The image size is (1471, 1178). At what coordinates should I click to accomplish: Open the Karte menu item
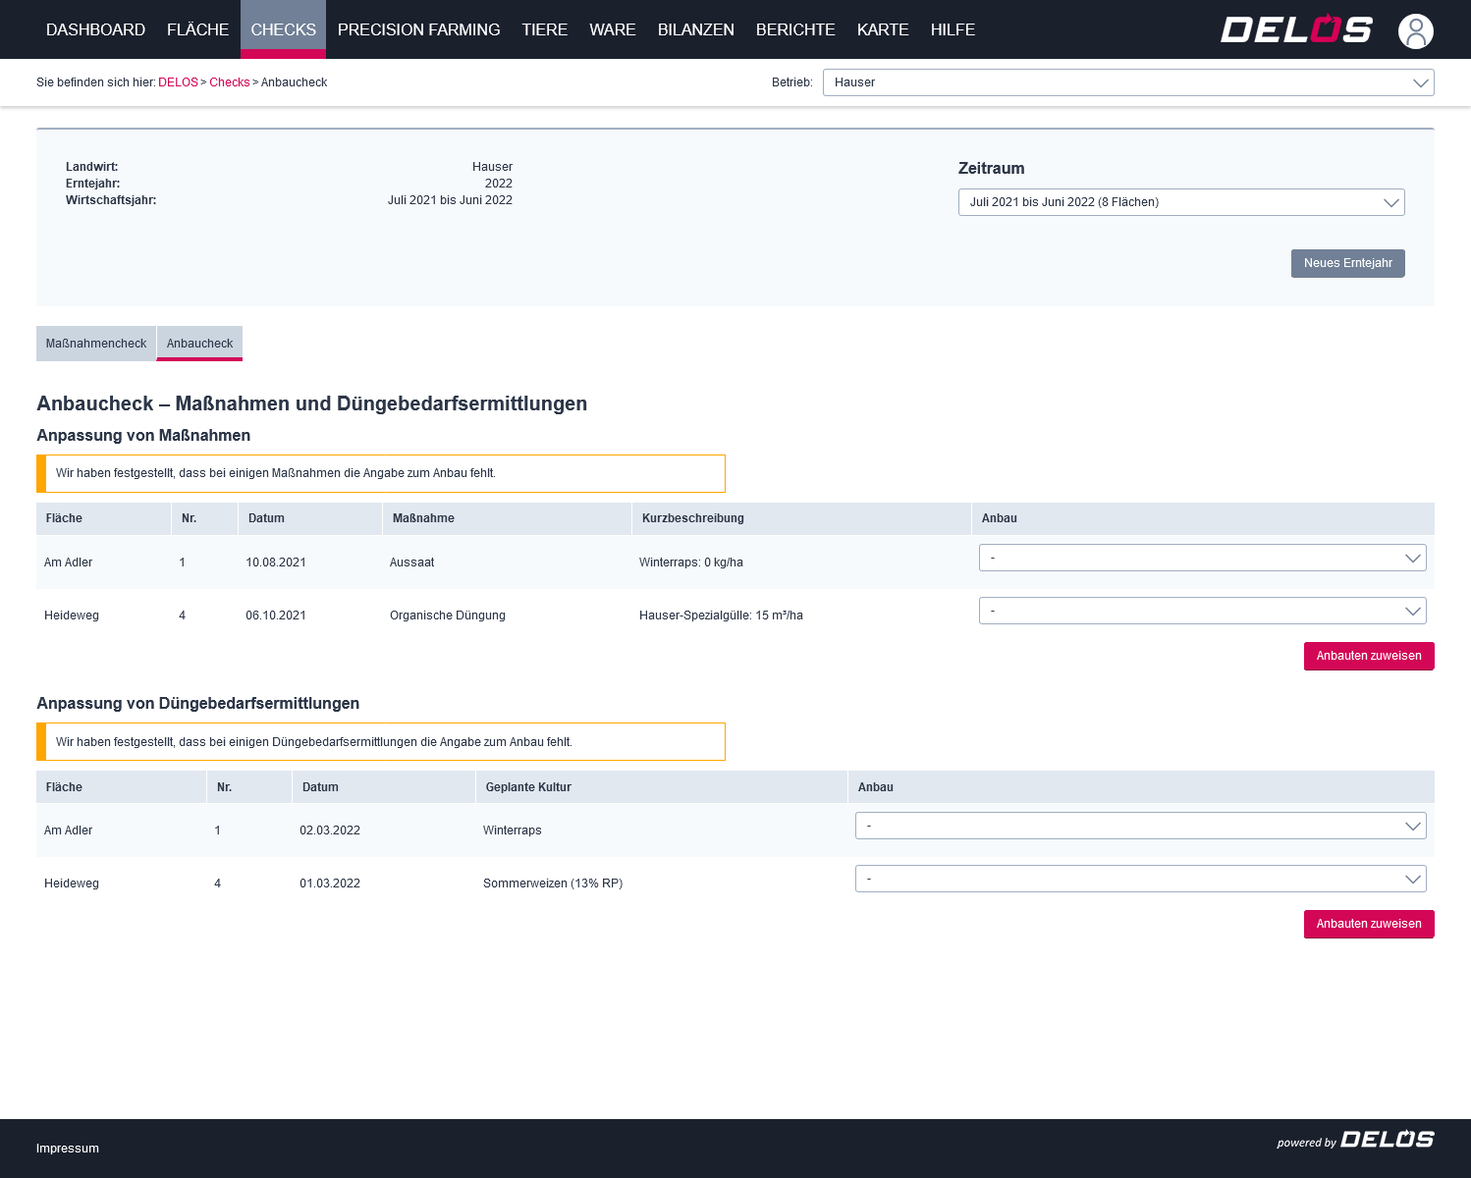(x=882, y=29)
